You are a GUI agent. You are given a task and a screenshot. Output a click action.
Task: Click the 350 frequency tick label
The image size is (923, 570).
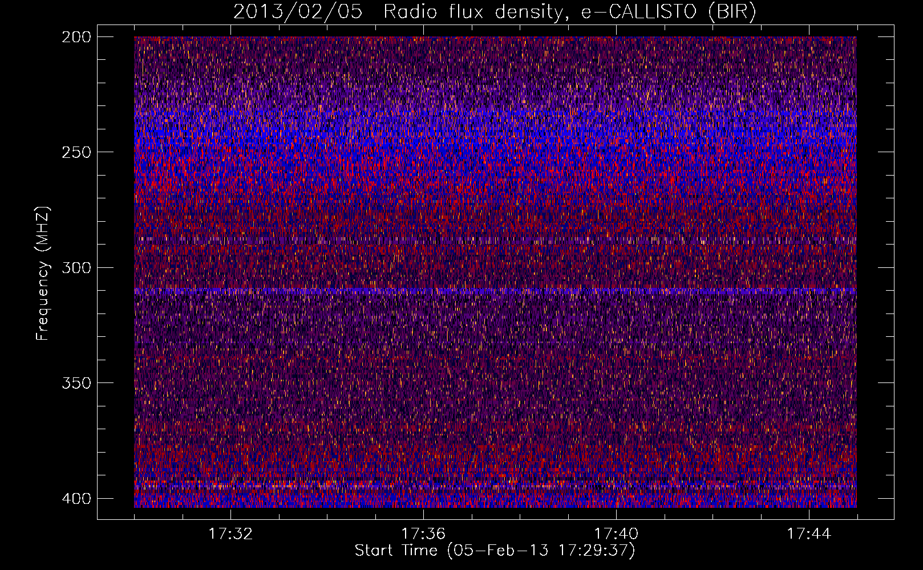click(x=76, y=383)
